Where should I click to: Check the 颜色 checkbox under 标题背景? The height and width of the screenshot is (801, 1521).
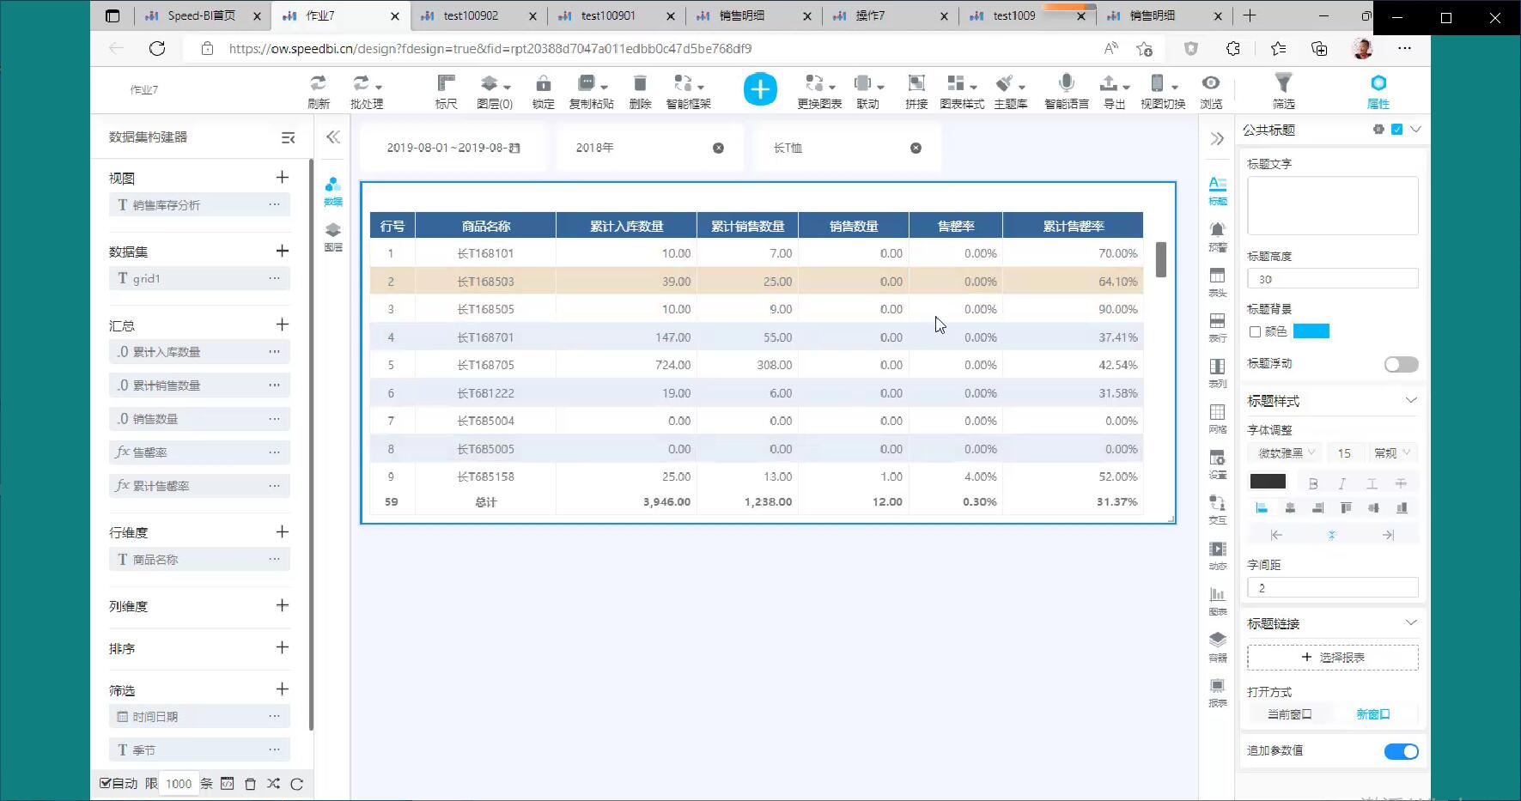[1255, 332]
